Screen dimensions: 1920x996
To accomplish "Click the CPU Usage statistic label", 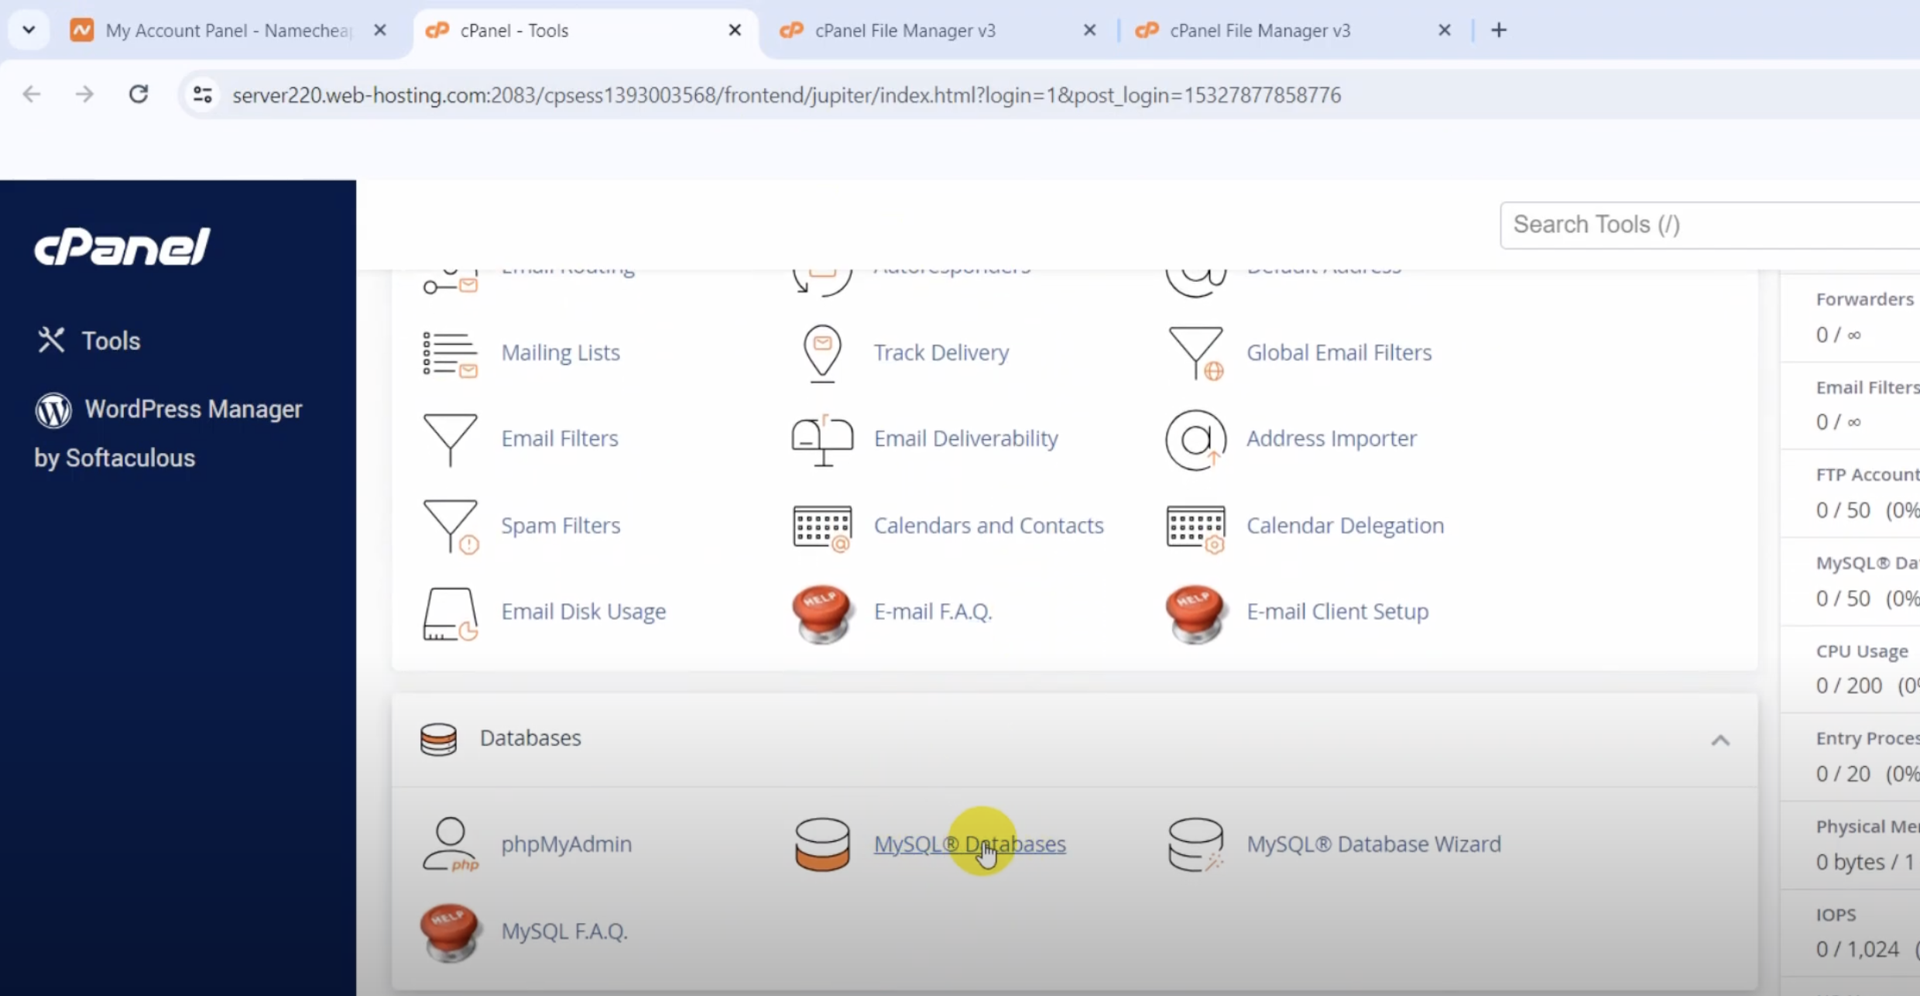I will point(1862,651).
